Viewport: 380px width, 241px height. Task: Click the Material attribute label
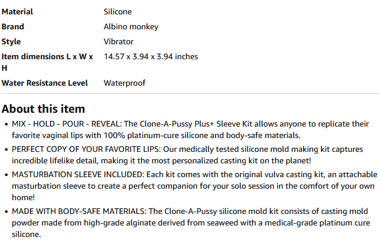(x=17, y=12)
